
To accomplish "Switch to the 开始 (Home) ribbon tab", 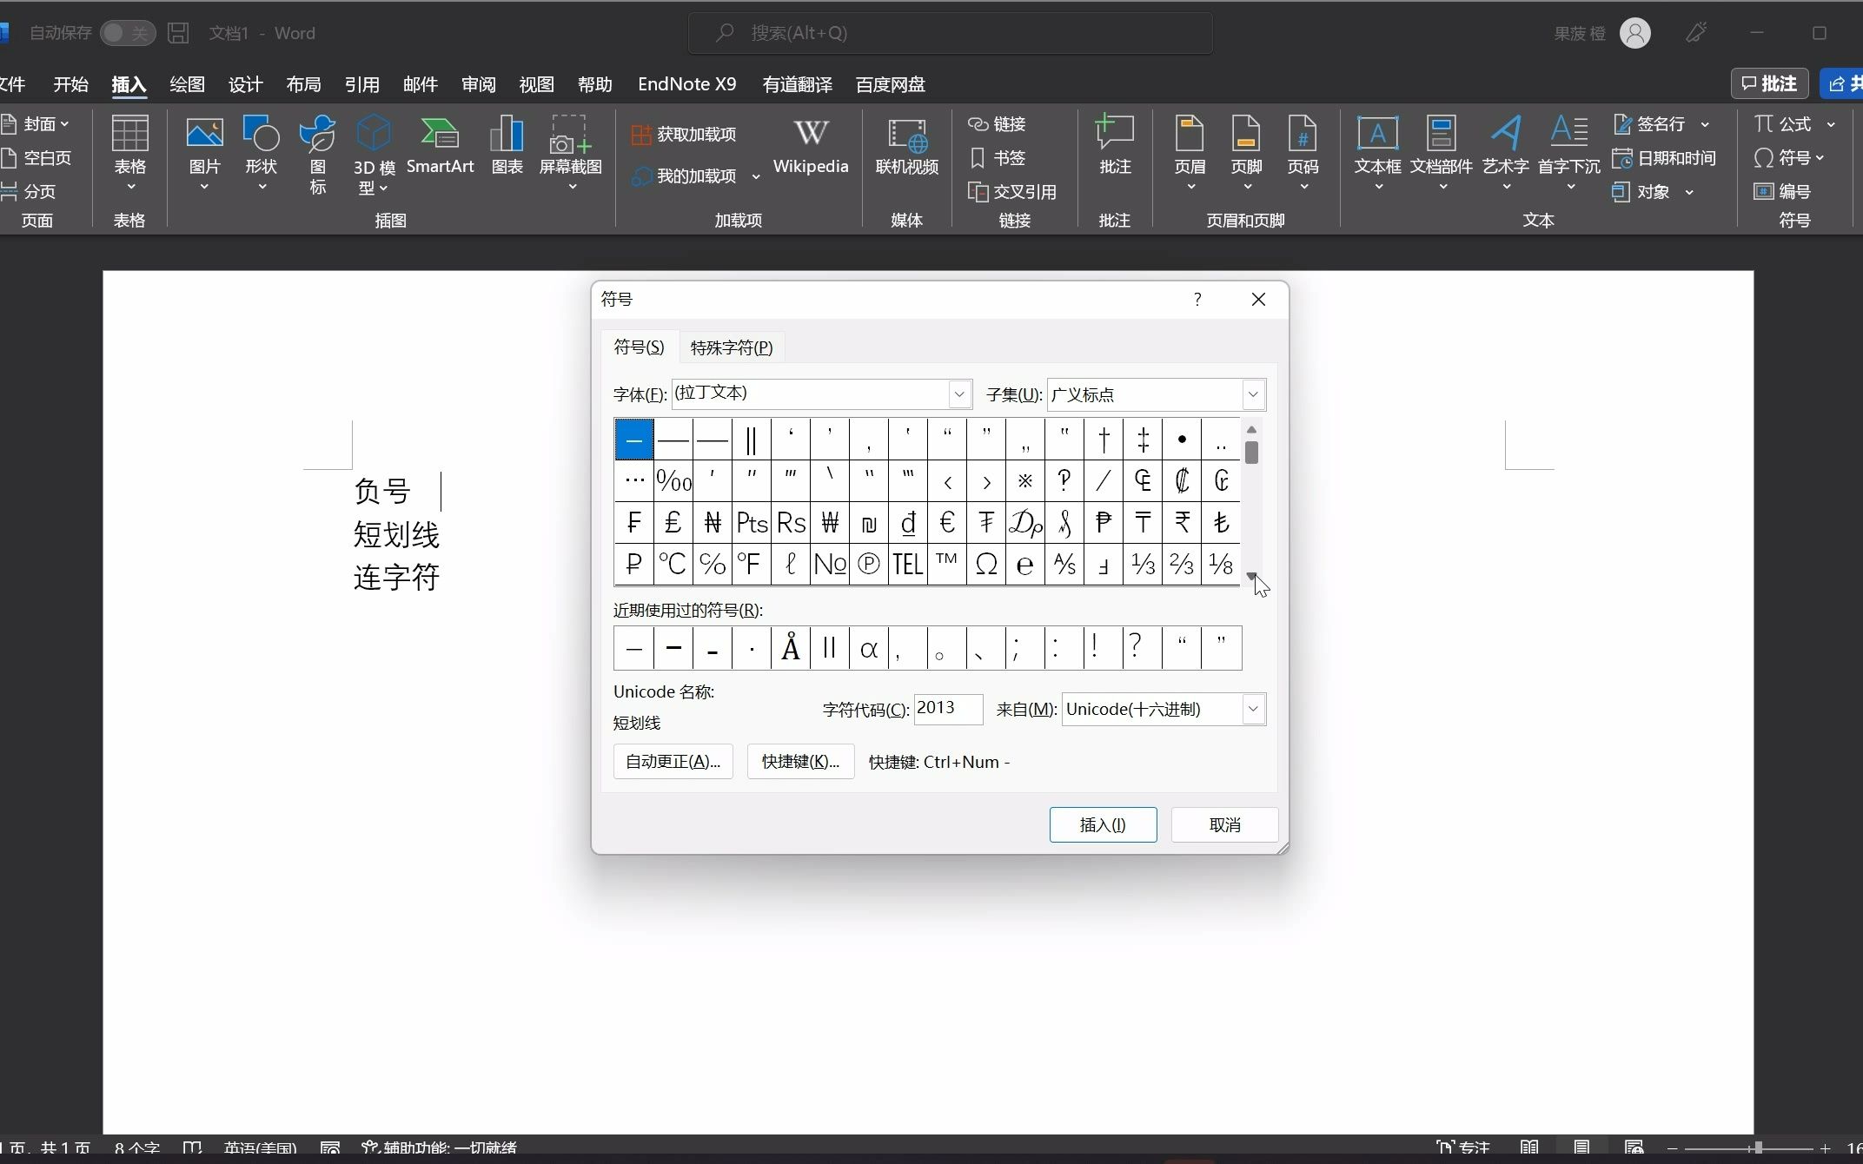I will (70, 84).
